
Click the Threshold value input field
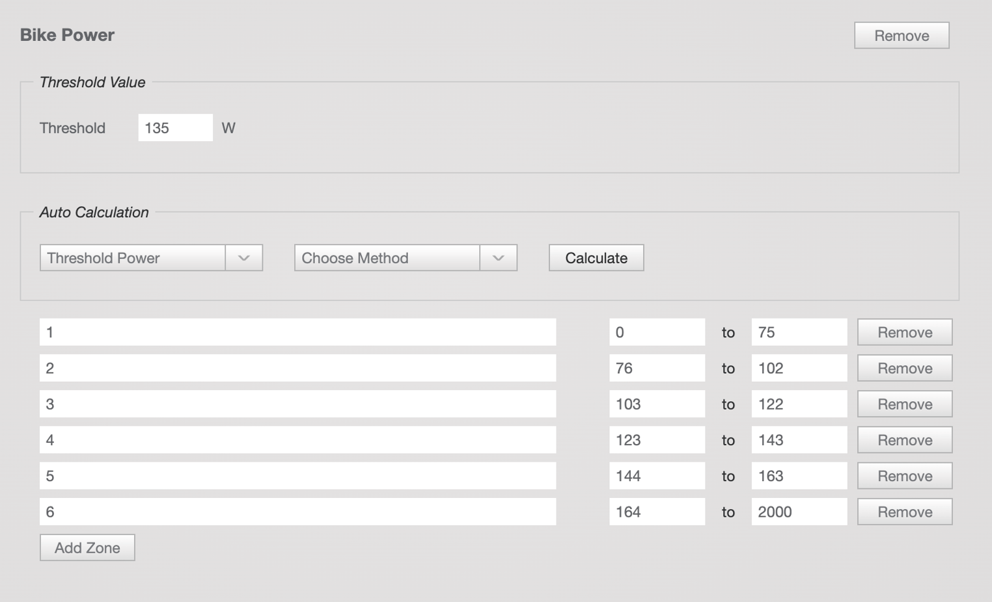(x=175, y=127)
